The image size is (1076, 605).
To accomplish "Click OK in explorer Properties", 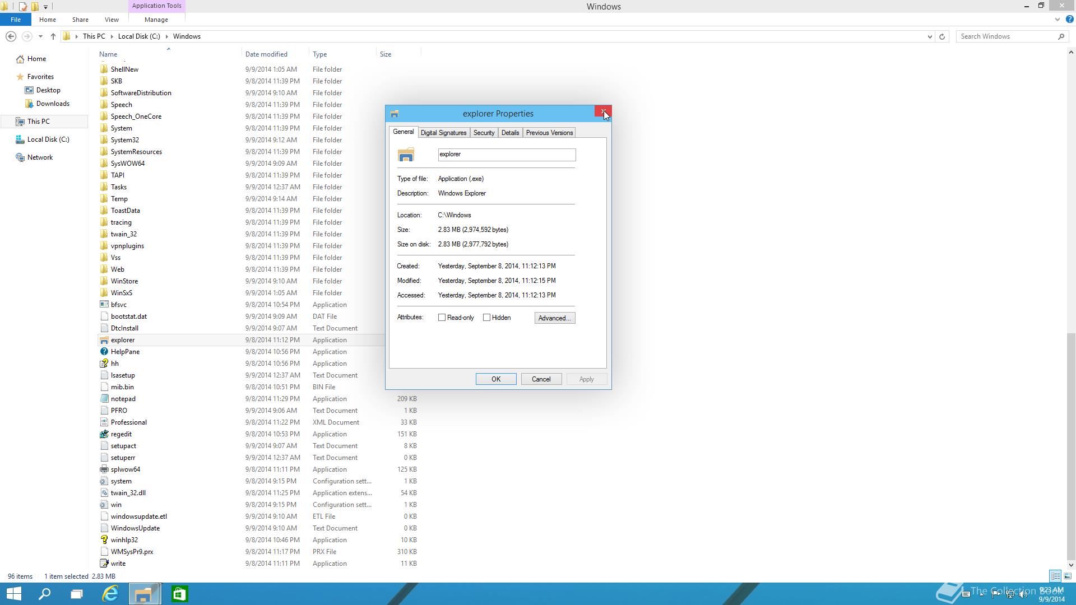I will pos(496,379).
